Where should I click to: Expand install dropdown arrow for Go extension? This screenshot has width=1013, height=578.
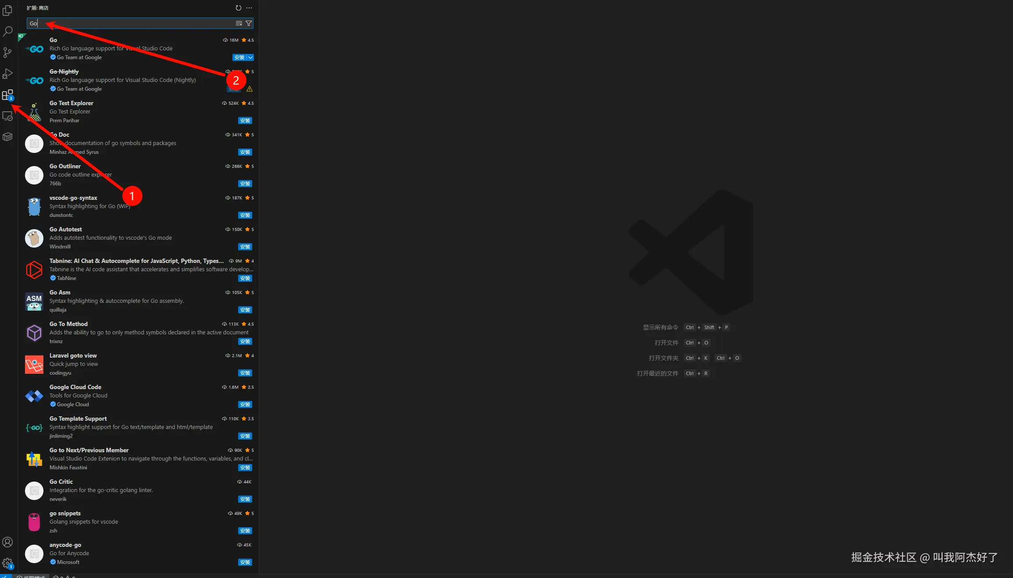click(250, 57)
